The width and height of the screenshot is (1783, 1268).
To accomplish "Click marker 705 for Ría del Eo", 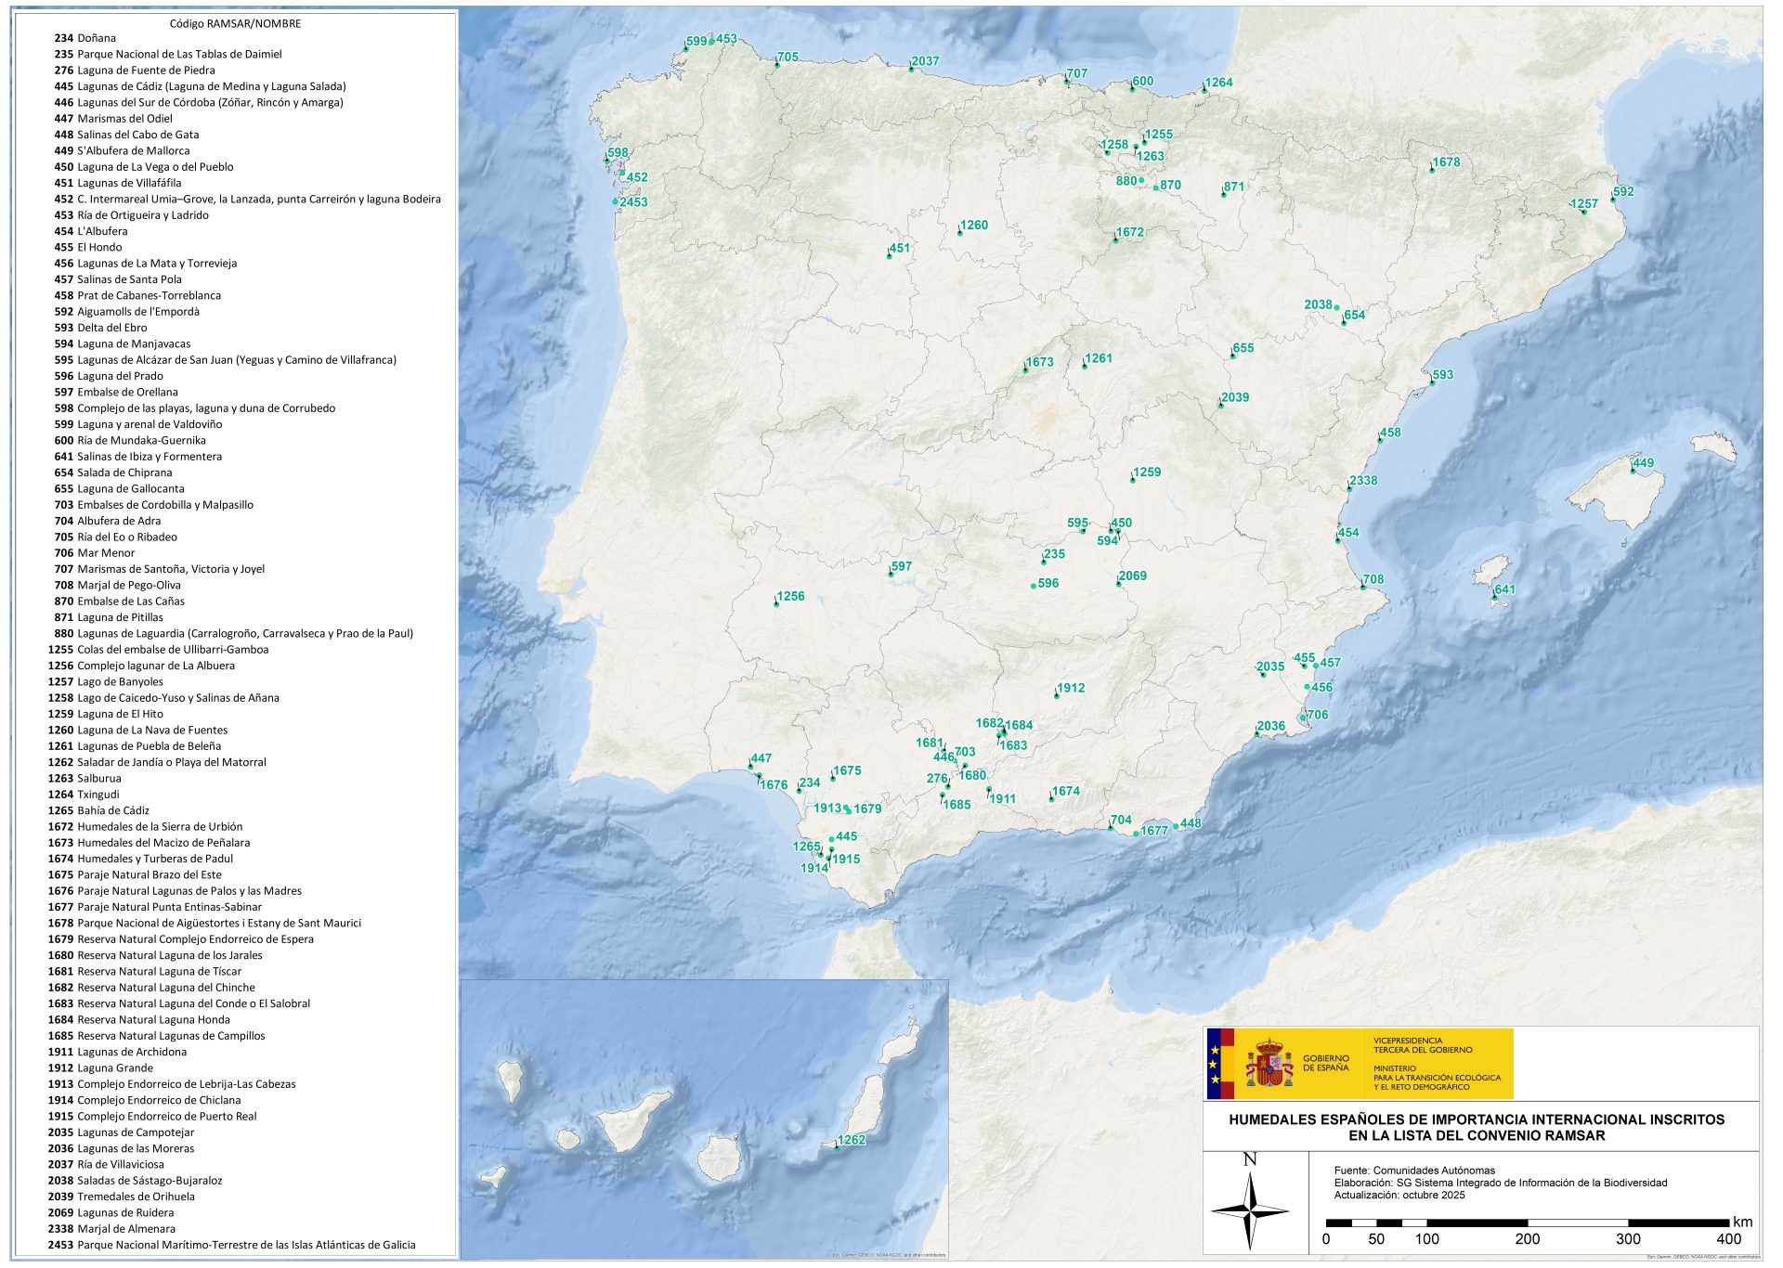I will tap(777, 65).
